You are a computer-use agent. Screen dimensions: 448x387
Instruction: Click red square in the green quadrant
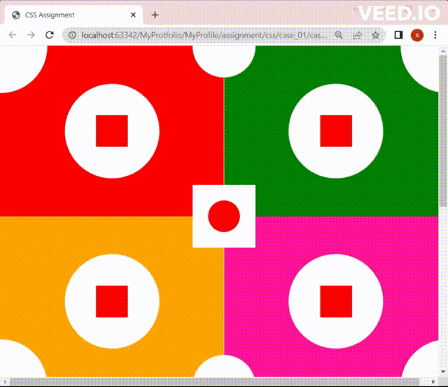click(336, 131)
